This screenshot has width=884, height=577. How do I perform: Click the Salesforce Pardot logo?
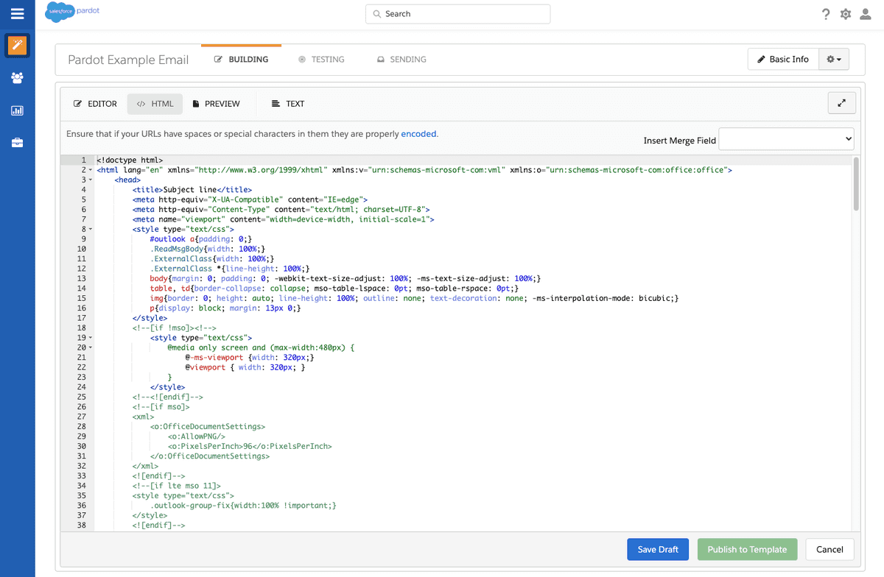(x=72, y=13)
